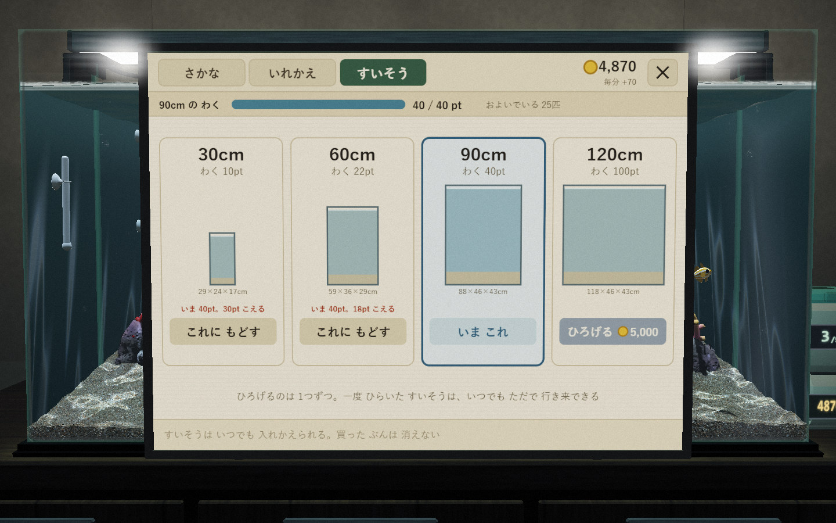Click the gold coin icon beside 4,870
836x523 pixels.
pyautogui.click(x=590, y=67)
